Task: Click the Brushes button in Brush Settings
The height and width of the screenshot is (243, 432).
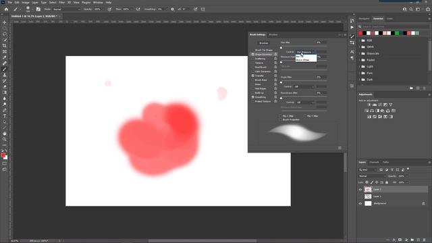Action: pyautogui.click(x=264, y=43)
